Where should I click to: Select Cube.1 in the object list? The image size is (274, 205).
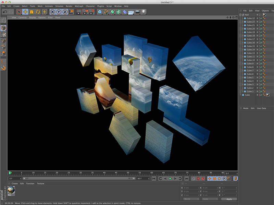click(x=250, y=92)
